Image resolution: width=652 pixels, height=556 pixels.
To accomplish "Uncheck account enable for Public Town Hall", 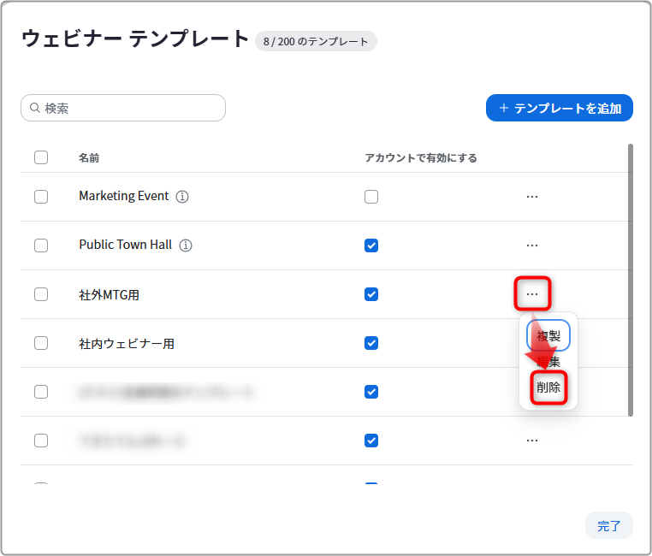I will [371, 245].
